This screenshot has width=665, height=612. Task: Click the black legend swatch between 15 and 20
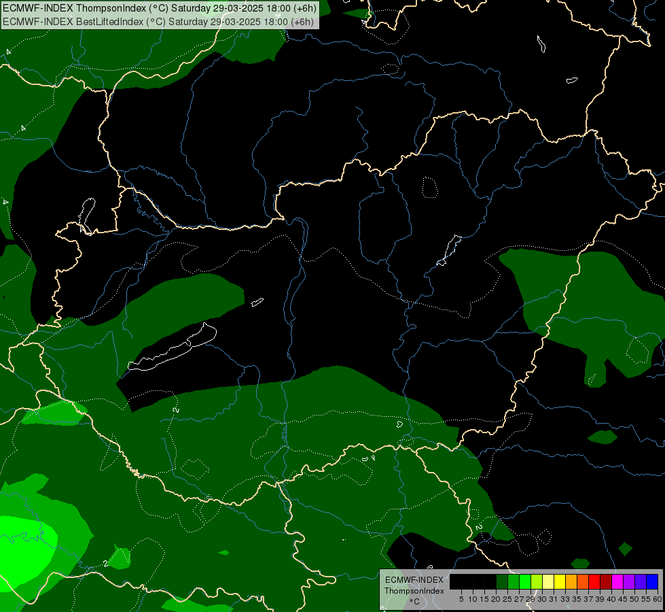tap(490, 581)
